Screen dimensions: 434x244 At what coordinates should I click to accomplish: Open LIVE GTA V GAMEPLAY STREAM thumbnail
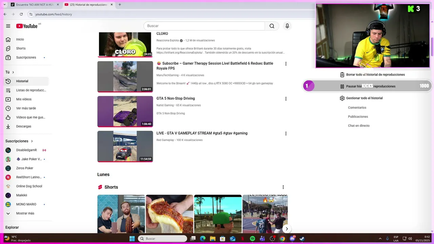[125, 146]
